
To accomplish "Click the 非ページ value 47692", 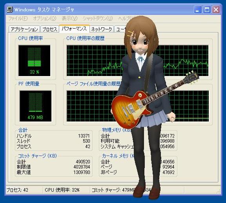I will click(x=168, y=172).
